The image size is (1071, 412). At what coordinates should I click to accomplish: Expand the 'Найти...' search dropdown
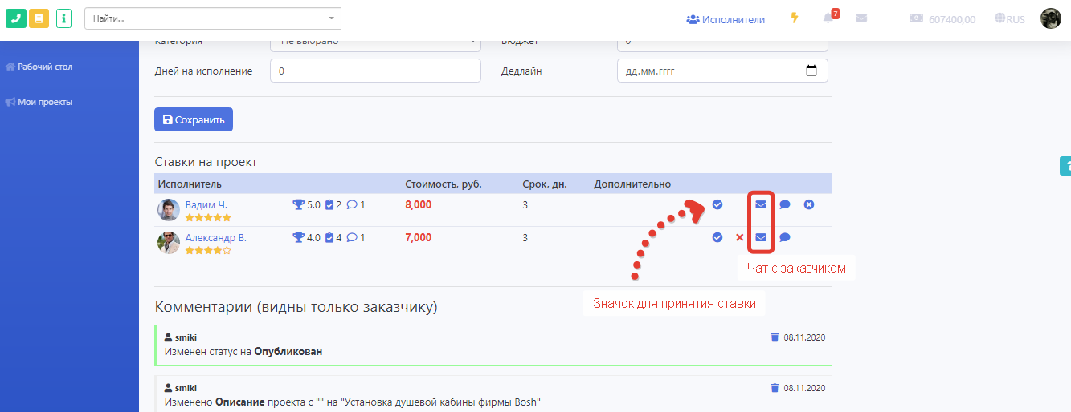click(331, 18)
